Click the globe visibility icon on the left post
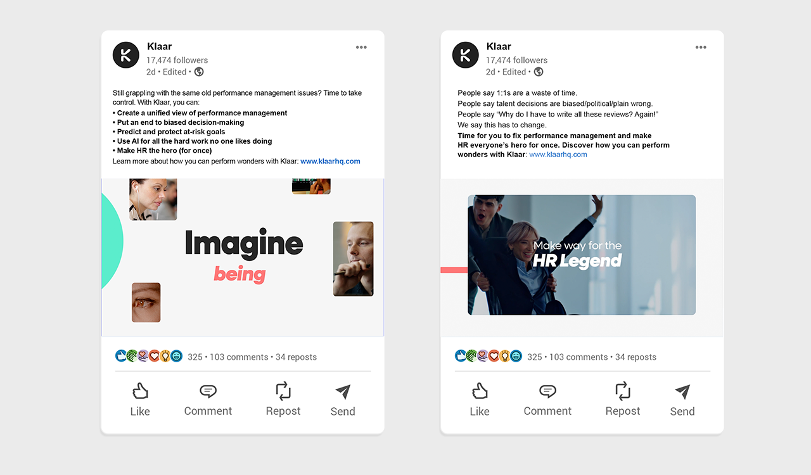Viewport: 811px width, 475px height. (199, 72)
